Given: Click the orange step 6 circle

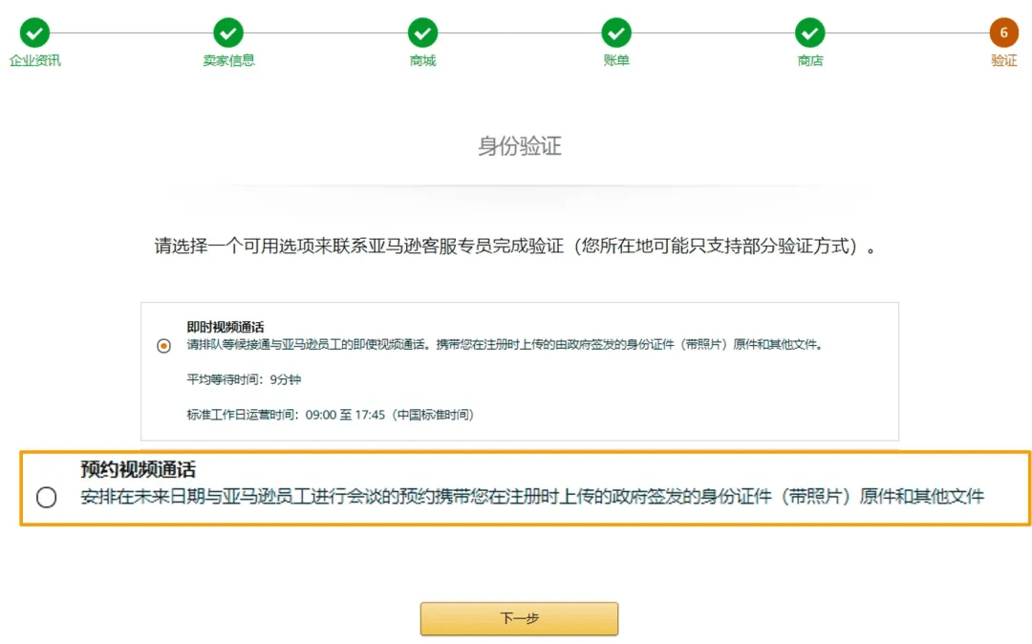Looking at the screenshot, I should point(1003,32).
